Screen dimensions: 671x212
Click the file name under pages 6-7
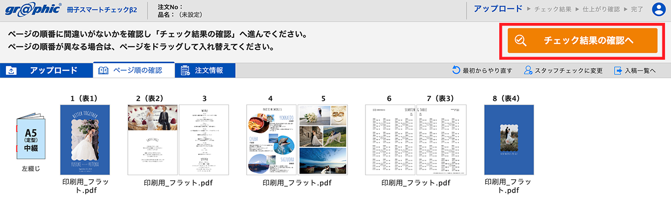[x=416, y=183]
